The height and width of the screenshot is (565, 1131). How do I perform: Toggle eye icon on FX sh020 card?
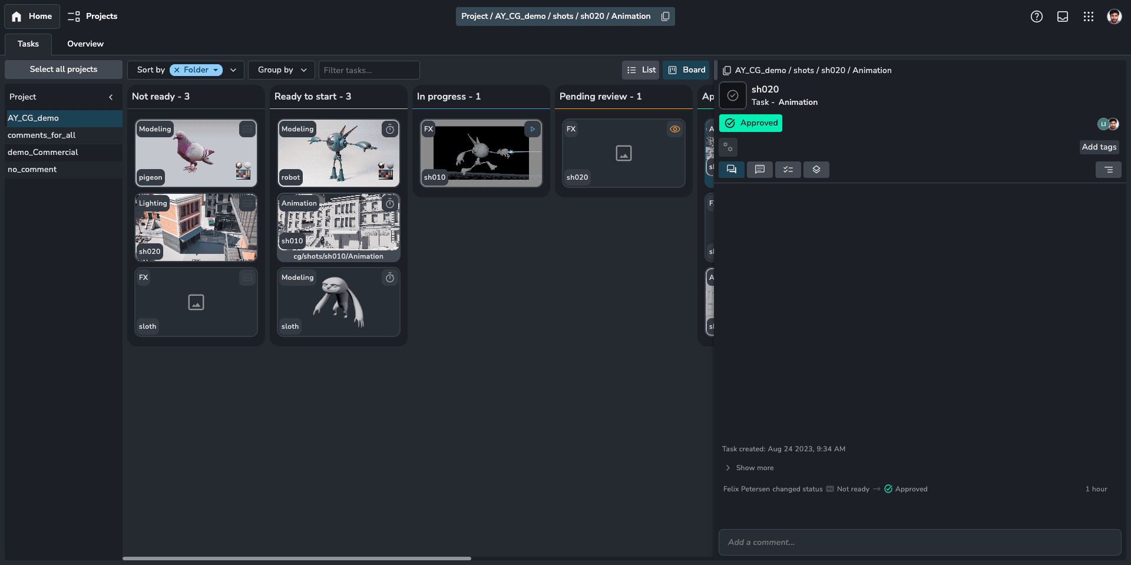click(x=674, y=129)
